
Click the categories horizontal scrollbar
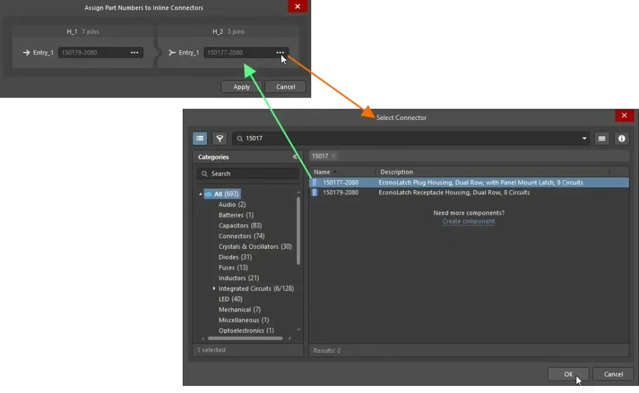point(245,338)
